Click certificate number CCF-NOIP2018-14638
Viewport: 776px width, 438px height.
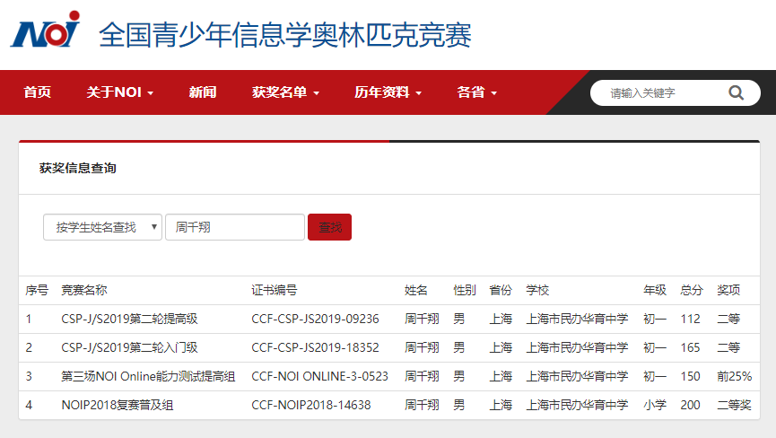click(x=311, y=405)
